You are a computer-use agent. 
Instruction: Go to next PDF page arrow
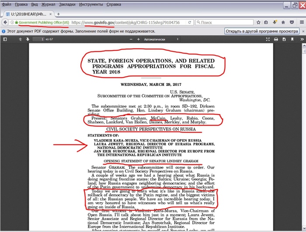point(28,39)
